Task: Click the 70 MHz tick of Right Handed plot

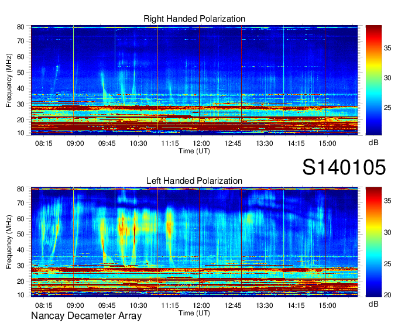Action: (20, 41)
